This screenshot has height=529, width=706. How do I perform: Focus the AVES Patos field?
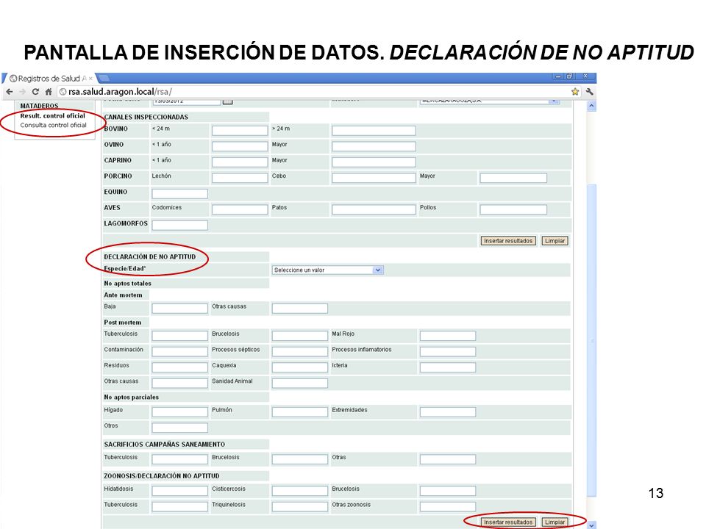point(374,209)
